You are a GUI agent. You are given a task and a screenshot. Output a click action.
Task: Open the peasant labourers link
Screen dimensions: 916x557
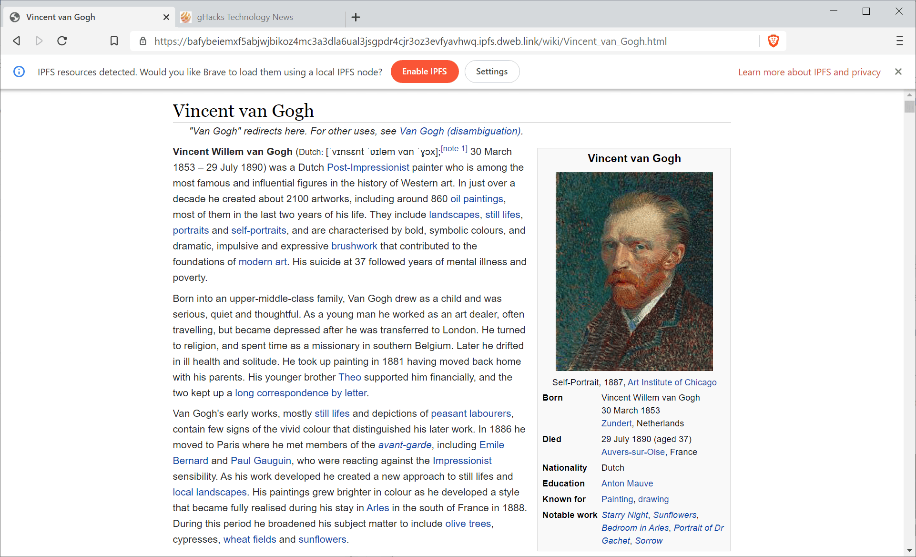pyautogui.click(x=471, y=413)
